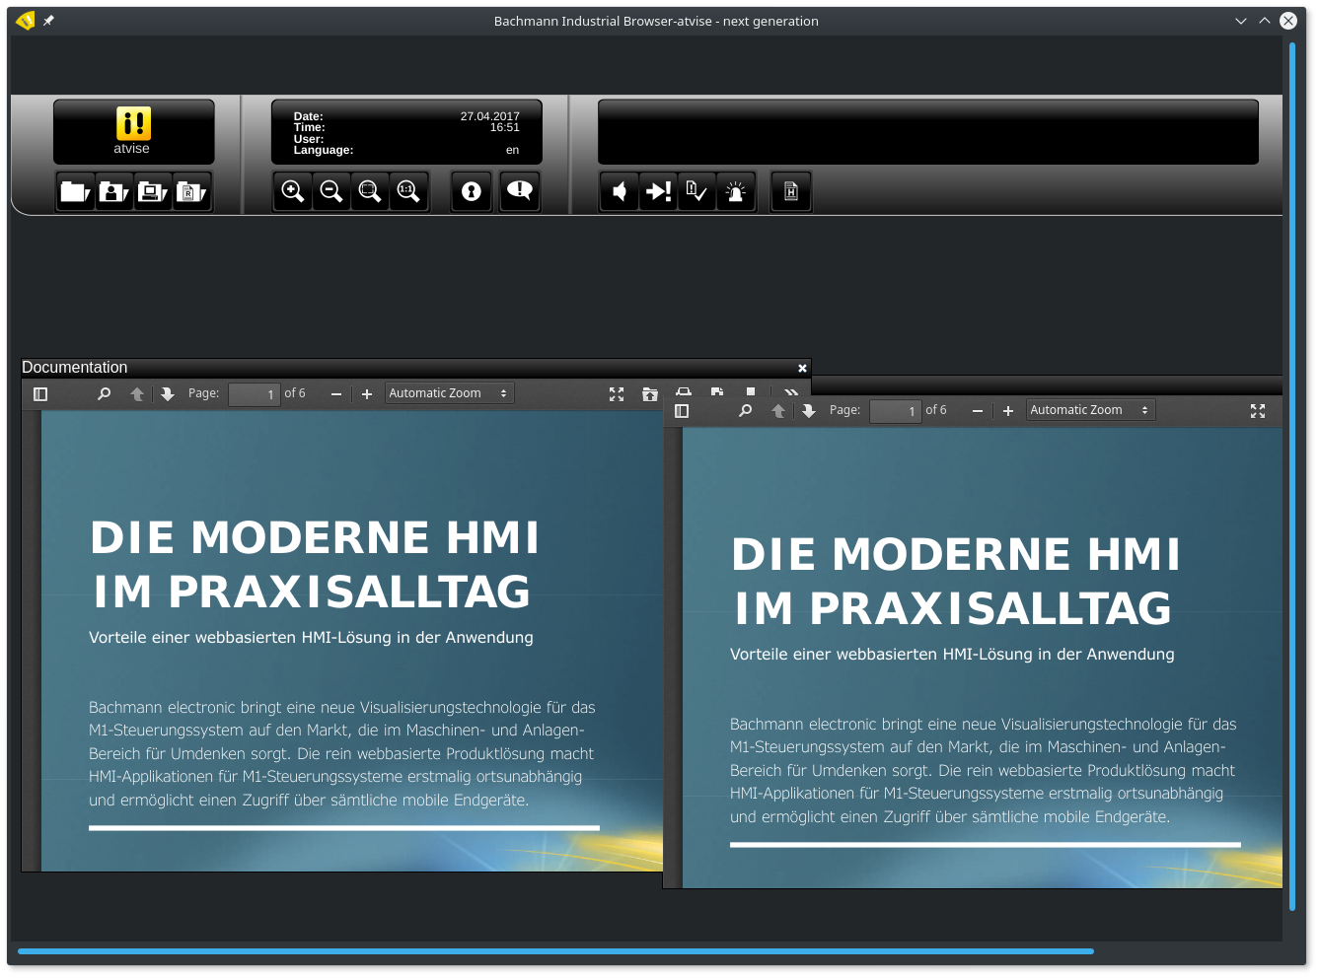Click the left viewer PDF page heading

315,565
